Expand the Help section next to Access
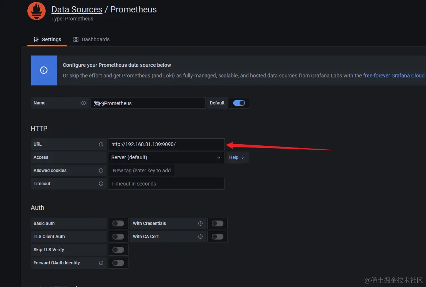 [237, 157]
